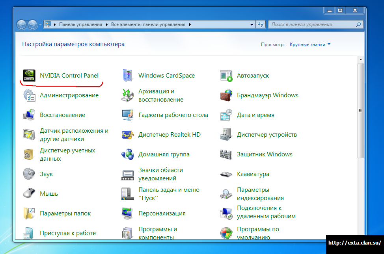
Task: Click the Диспетчер учетных данных safe icon
Action: tap(29, 154)
